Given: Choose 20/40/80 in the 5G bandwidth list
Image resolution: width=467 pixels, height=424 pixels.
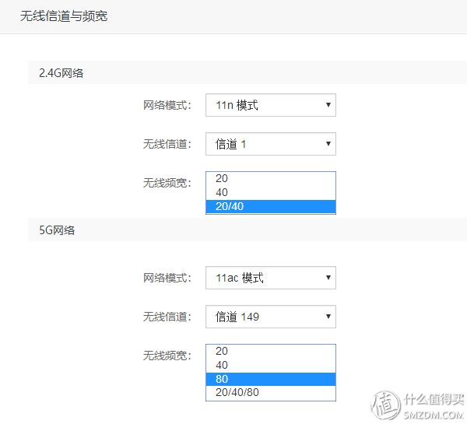Looking at the screenshot, I should pyautogui.click(x=271, y=393).
